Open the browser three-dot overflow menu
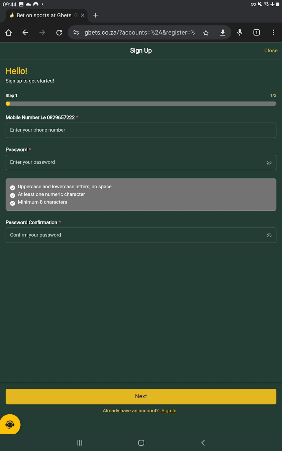282x451 pixels. 273,32
